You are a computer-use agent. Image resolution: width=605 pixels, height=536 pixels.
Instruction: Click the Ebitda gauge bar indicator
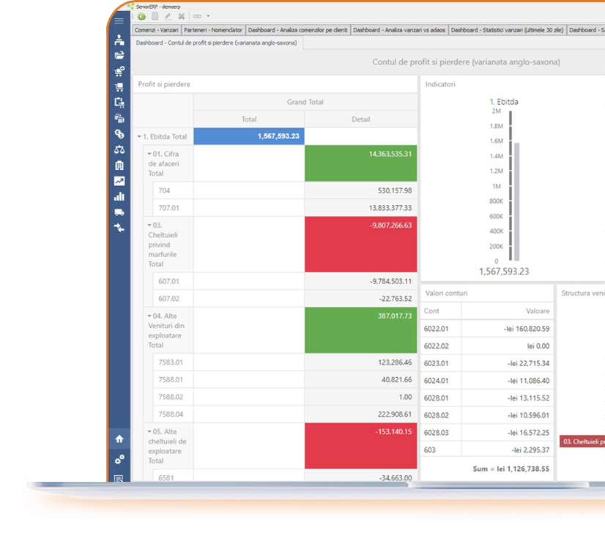(517, 198)
